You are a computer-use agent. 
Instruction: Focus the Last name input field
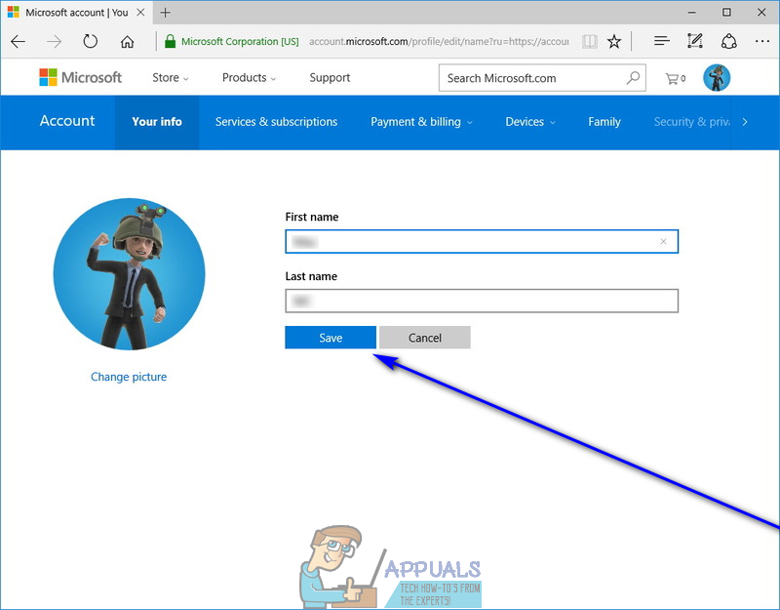[x=482, y=301]
